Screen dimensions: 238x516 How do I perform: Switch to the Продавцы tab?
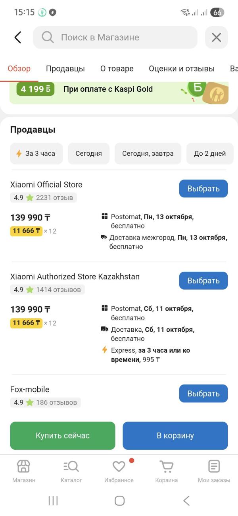pos(65,69)
